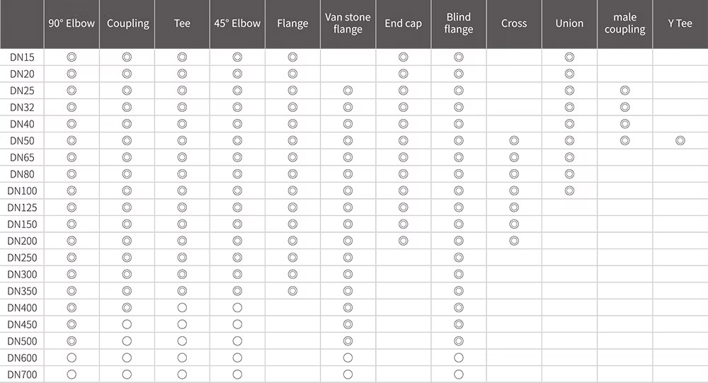Click the Blind flange marker for DN700

459,375
